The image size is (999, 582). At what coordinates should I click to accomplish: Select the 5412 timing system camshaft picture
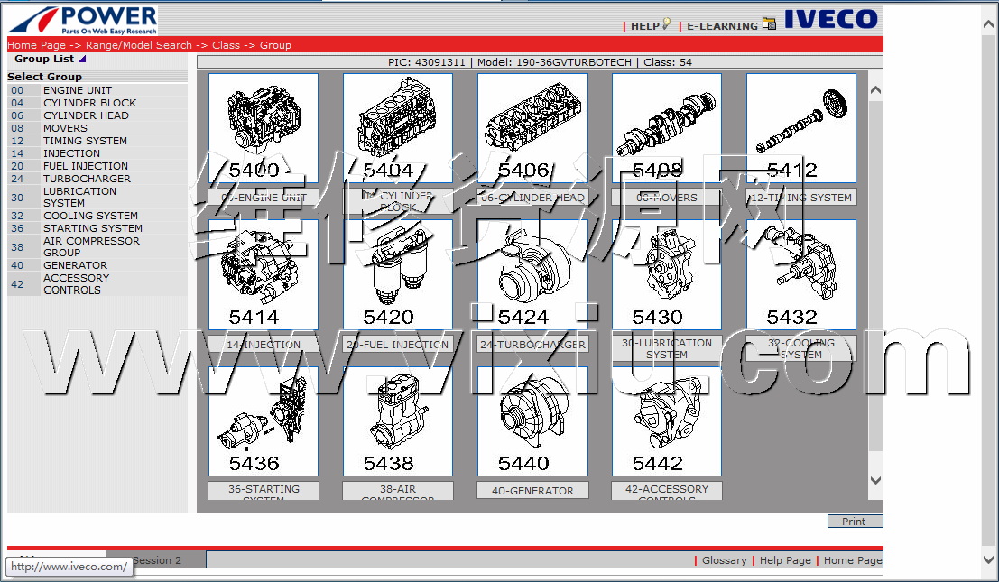tap(801, 127)
